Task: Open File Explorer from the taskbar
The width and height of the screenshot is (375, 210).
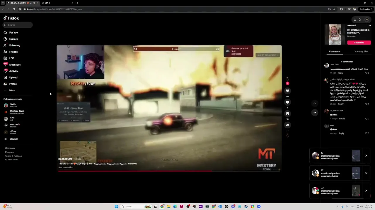Action: coord(168,206)
